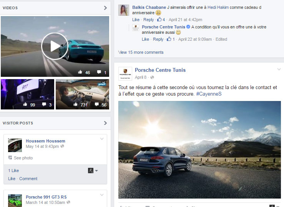Click comment bubble icon on main video
Screen dimensions: 284x207
click(99, 72)
